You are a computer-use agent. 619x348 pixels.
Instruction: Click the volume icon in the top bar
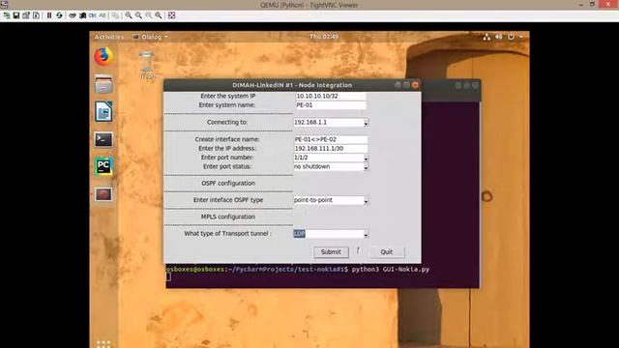click(499, 37)
